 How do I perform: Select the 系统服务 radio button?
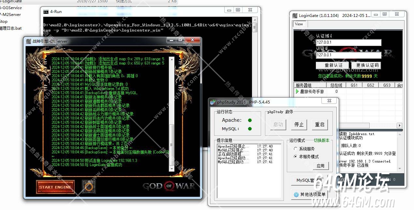tap(295, 149)
